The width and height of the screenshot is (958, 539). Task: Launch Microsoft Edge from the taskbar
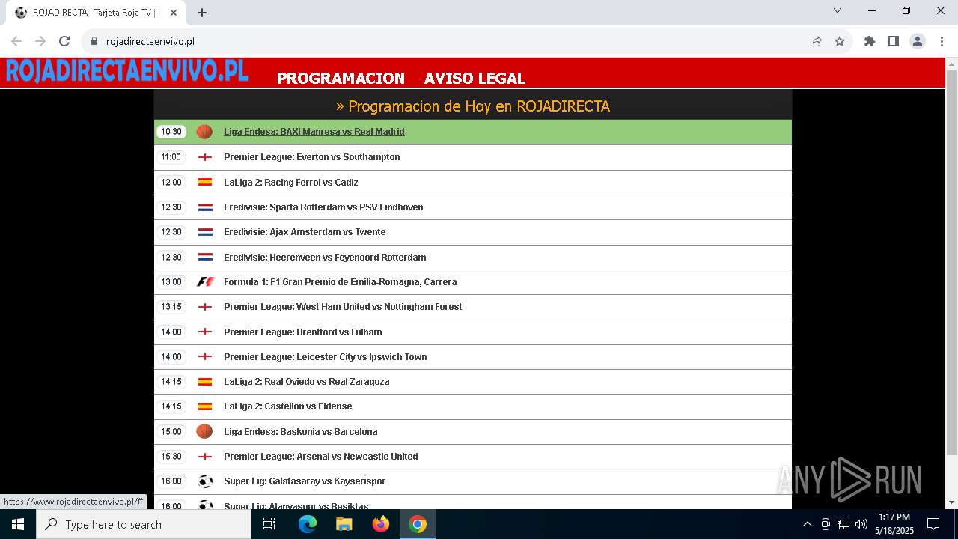click(308, 524)
